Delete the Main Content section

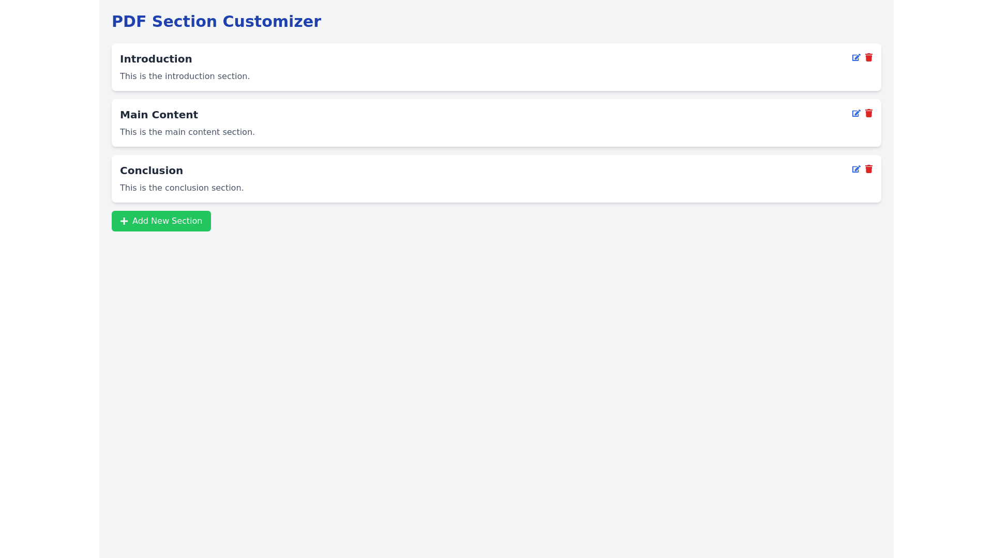coord(869,113)
